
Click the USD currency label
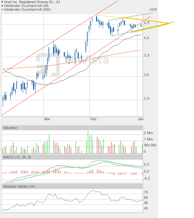(153, 9)
